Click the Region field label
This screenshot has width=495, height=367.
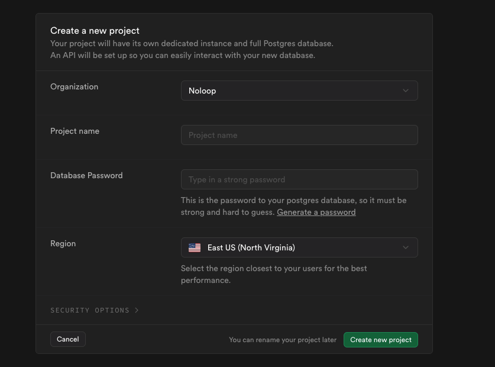63,243
